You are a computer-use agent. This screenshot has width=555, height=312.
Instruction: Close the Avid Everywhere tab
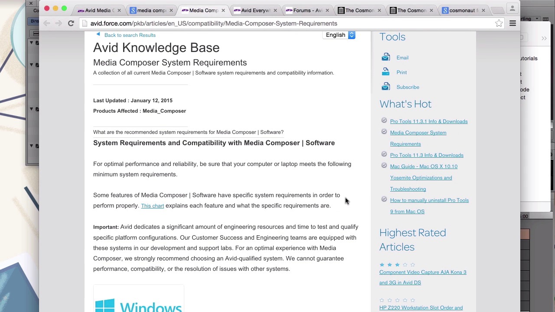tap(275, 10)
